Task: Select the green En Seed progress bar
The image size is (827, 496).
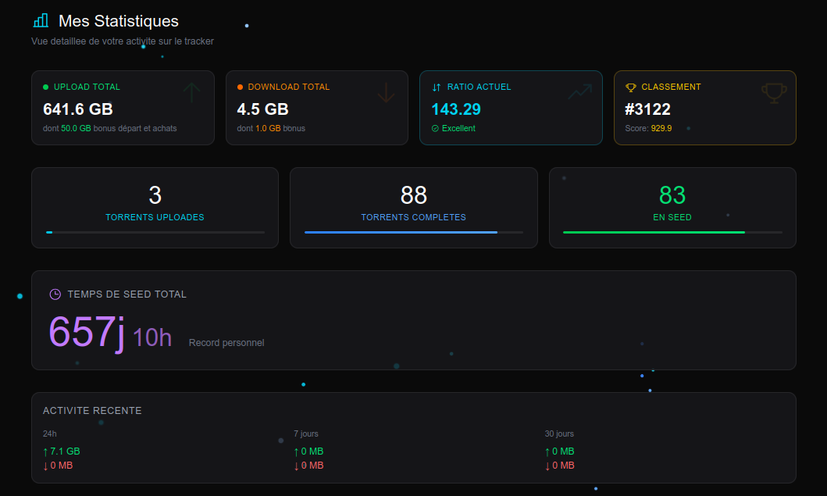Action: point(672,232)
